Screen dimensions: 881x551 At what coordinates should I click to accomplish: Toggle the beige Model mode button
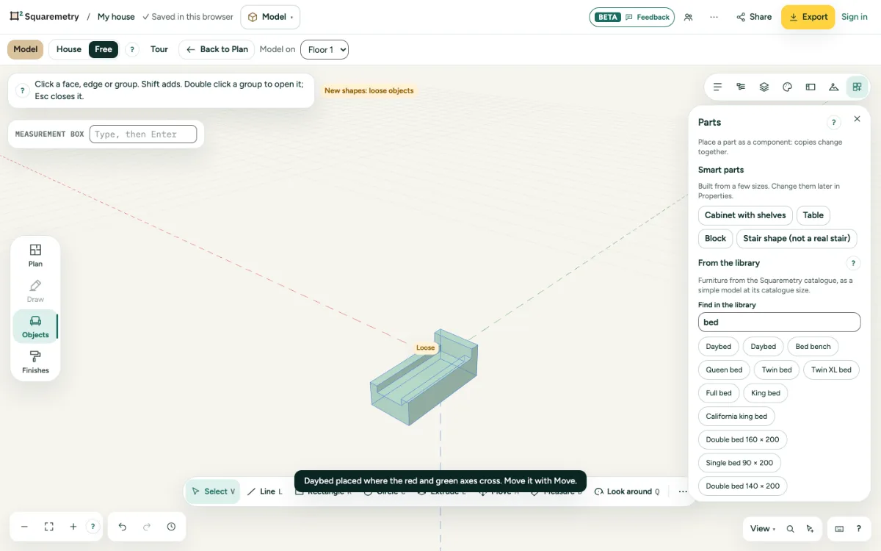(x=26, y=49)
